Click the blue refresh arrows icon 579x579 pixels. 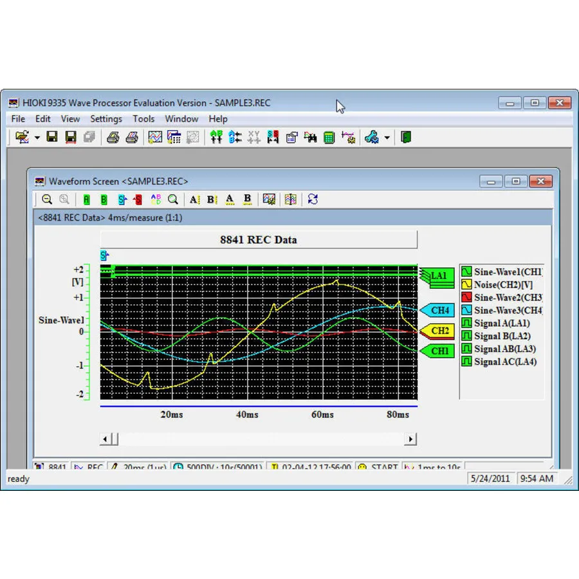[313, 199]
